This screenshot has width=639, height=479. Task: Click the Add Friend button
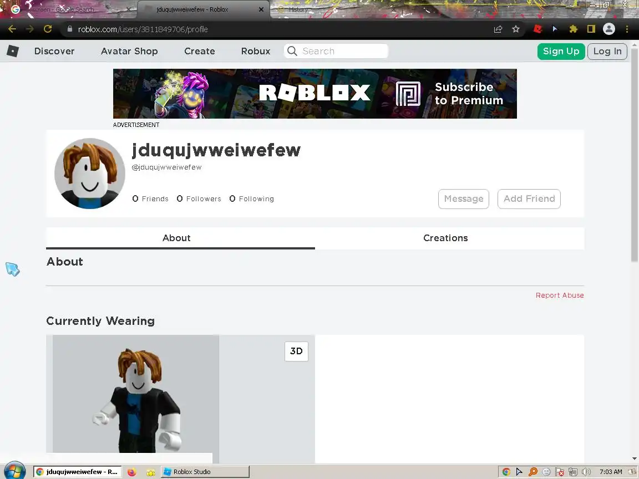[x=529, y=199]
